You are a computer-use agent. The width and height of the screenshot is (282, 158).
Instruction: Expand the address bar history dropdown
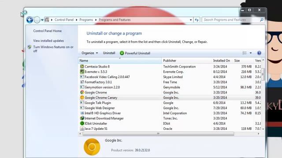(191, 20)
